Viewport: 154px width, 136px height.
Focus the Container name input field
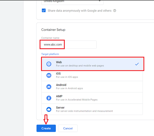coord(69,45)
